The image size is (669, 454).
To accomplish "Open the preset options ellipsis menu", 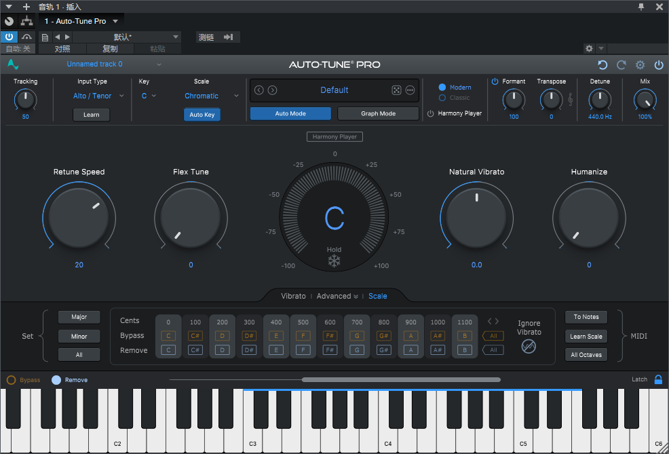I will tap(410, 90).
